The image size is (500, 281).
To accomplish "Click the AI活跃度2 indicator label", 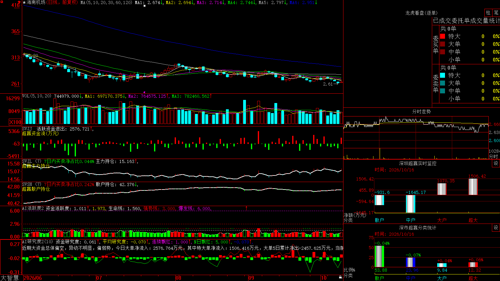I will click(33, 208).
